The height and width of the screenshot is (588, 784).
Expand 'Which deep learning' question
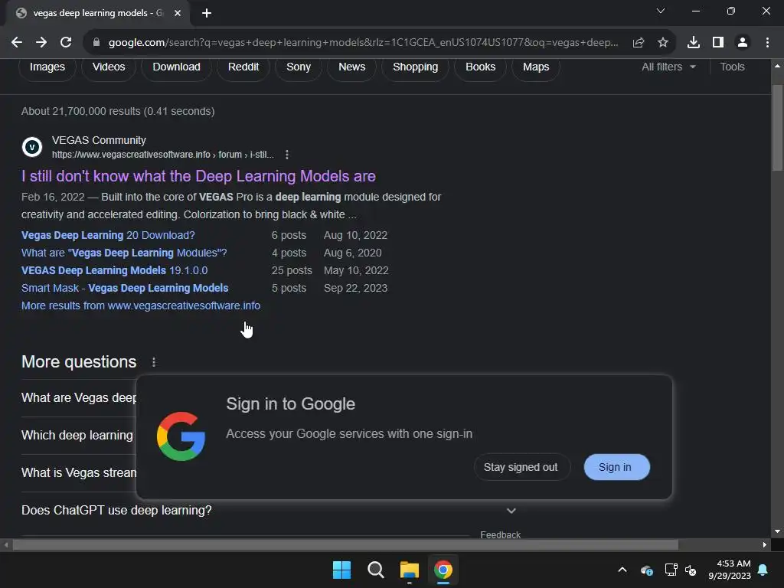tap(77, 436)
